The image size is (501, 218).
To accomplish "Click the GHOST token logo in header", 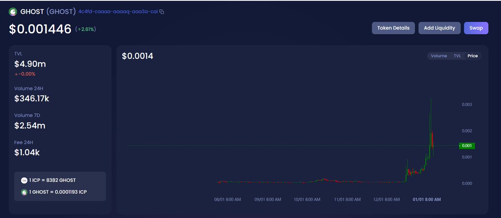I will pos(13,12).
